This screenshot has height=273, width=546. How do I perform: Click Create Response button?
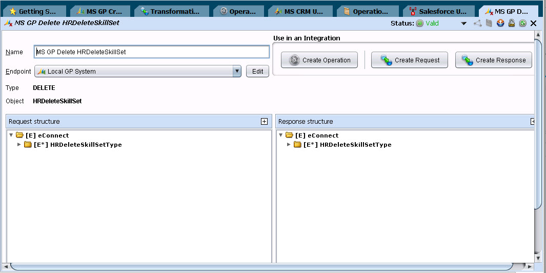493,60
